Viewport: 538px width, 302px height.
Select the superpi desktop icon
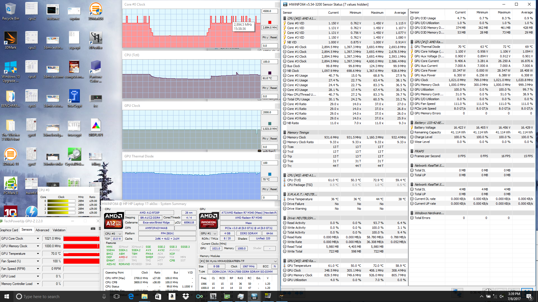tap(74, 41)
